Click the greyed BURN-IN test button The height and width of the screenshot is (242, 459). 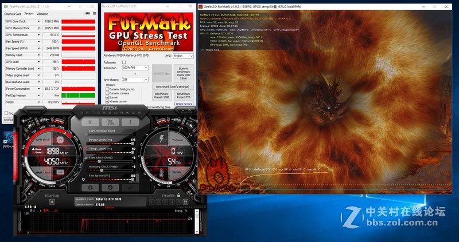(x=162, y=74)
